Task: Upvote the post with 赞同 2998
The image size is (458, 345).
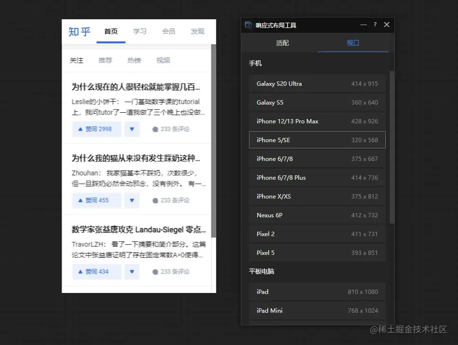Action: (97, 129)
